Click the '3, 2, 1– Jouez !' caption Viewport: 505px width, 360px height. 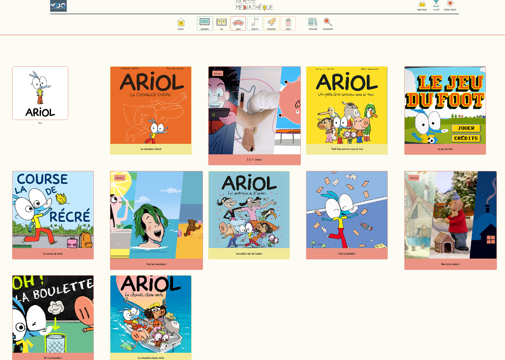255,160
